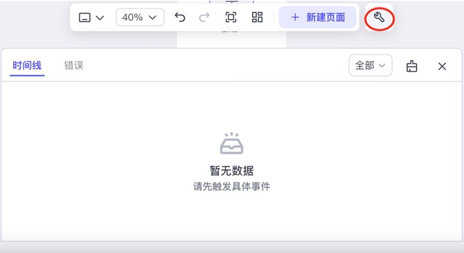The height and width of the screenshot is (253, 464).
Task: Open the grid overview of pages
Action: 257,17
